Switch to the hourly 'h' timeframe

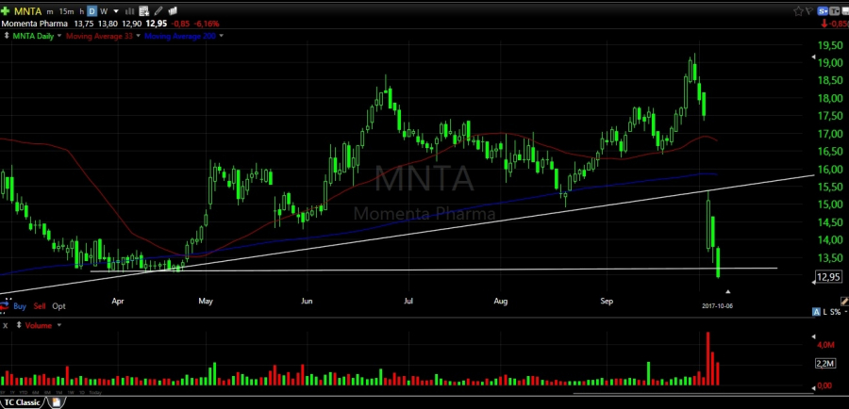click(x=81, y=11)
